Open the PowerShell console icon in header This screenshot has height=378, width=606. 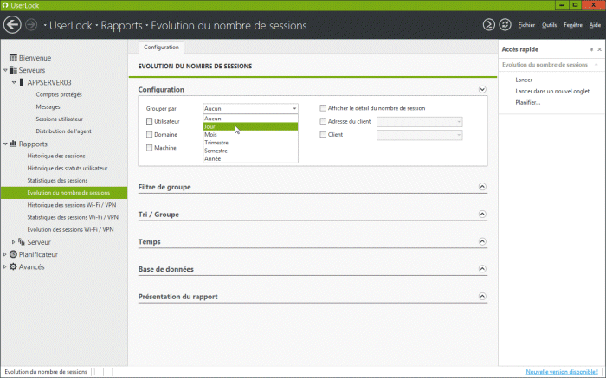[488, 25]
